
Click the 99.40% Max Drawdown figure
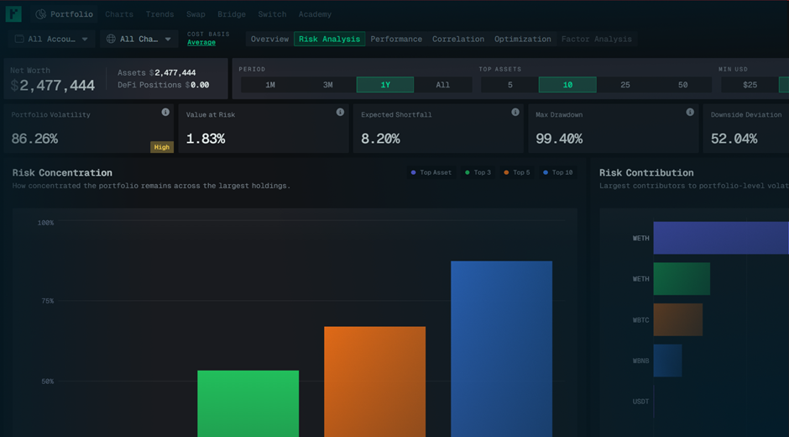559,139
